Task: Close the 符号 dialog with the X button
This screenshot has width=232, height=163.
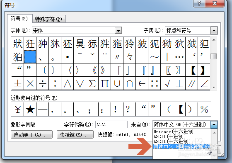Action: click(x=215, y=3)
